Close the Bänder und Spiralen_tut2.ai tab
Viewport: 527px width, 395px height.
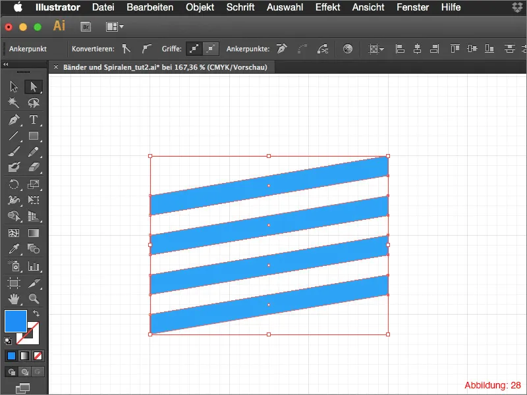(x=56, y=67)
